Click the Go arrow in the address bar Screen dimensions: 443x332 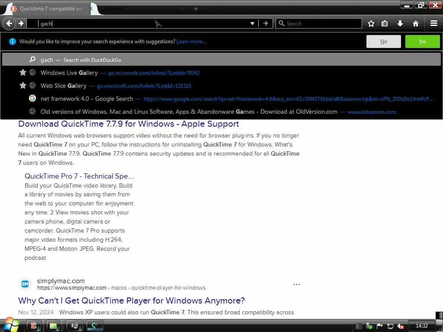pyautogui.click(x=266, y=23)
